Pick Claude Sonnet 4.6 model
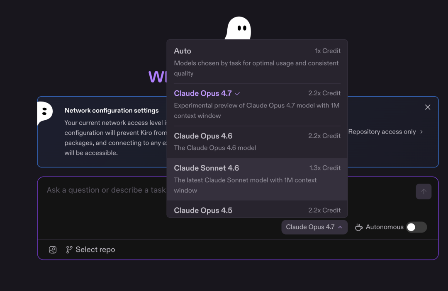The image size is (448, 291). click(257, 179)
